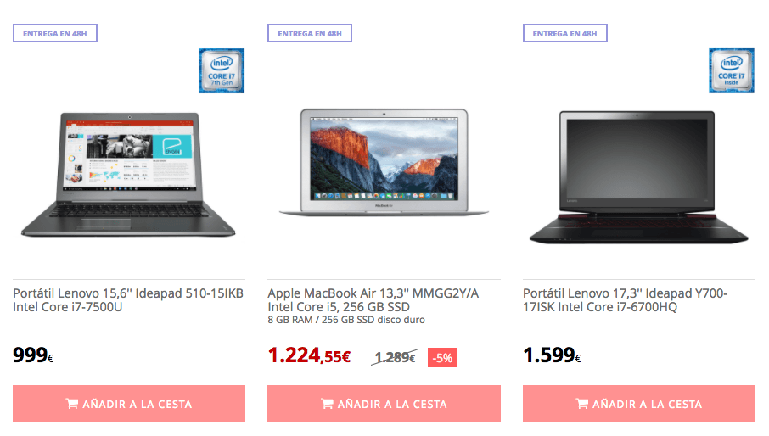
Task: Click the 1.224,55€ discounted price
Action: pyautogui.click(x=309, y=355)
